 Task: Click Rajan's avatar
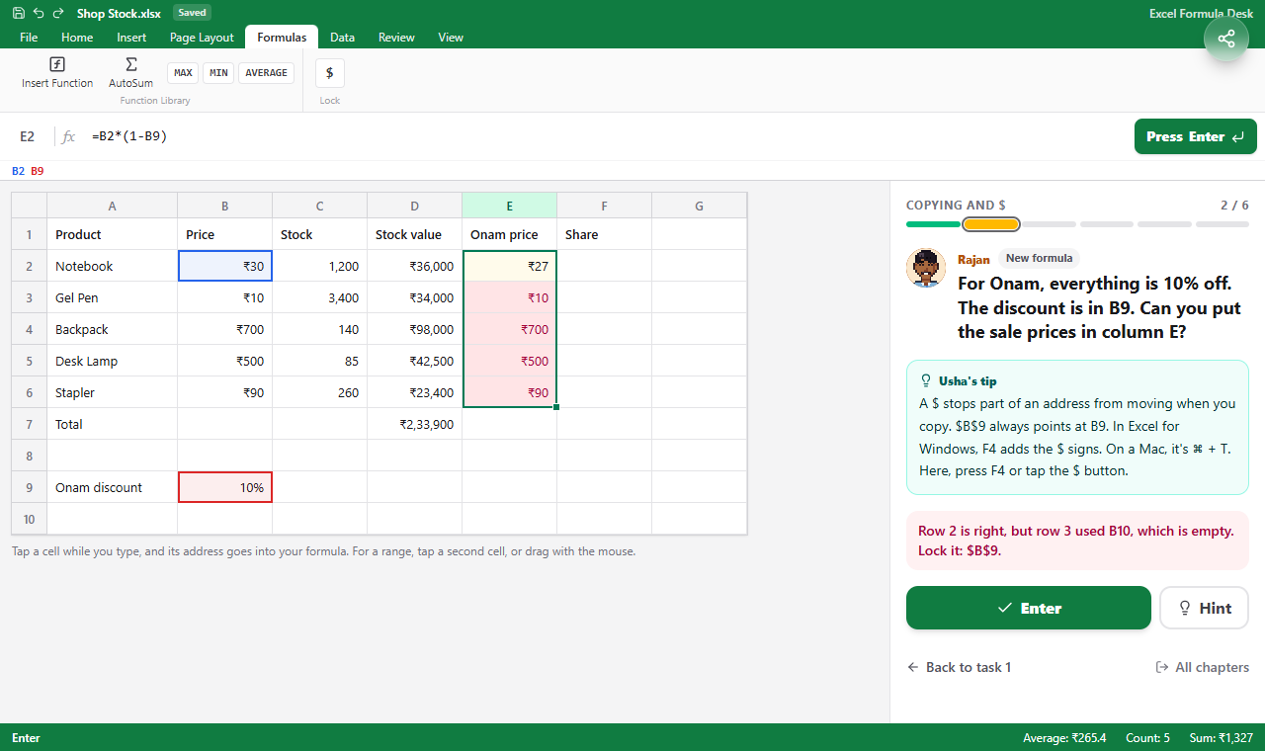[926, 268]
